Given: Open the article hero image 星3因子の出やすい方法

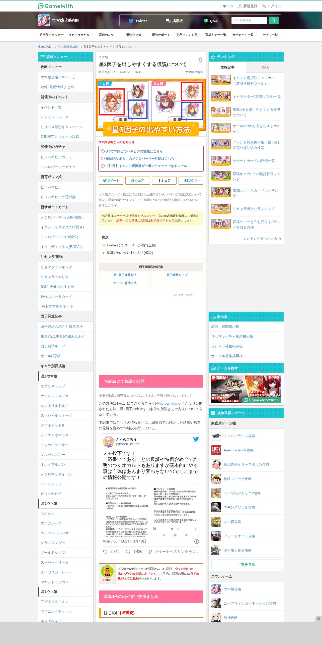Looking at the screenshot, I should (x=151, y=107).
